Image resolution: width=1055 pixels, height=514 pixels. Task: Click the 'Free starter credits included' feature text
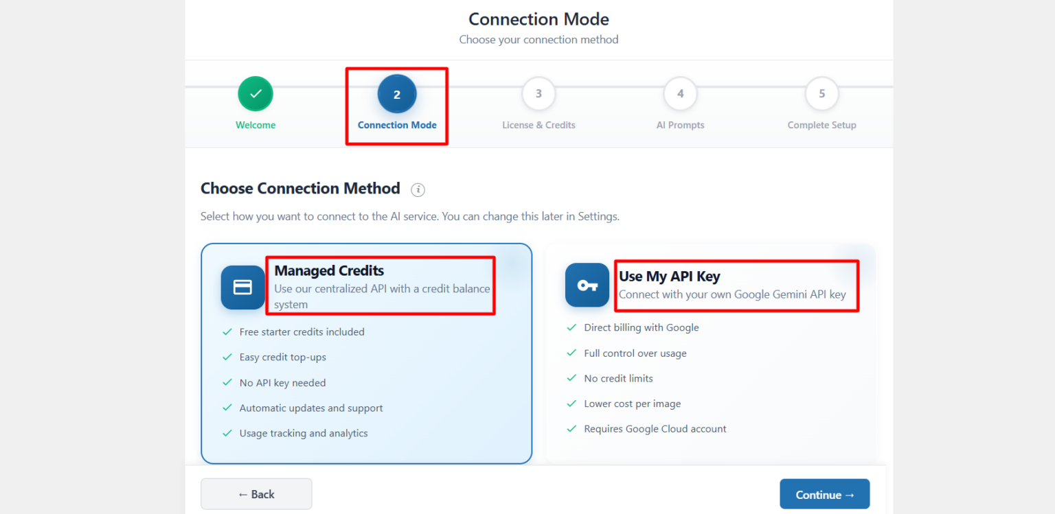tap(302, 332)
